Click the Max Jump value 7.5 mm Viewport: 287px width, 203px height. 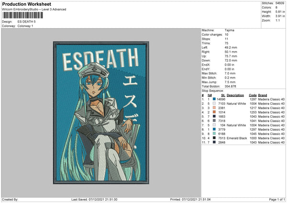[230, 82]
